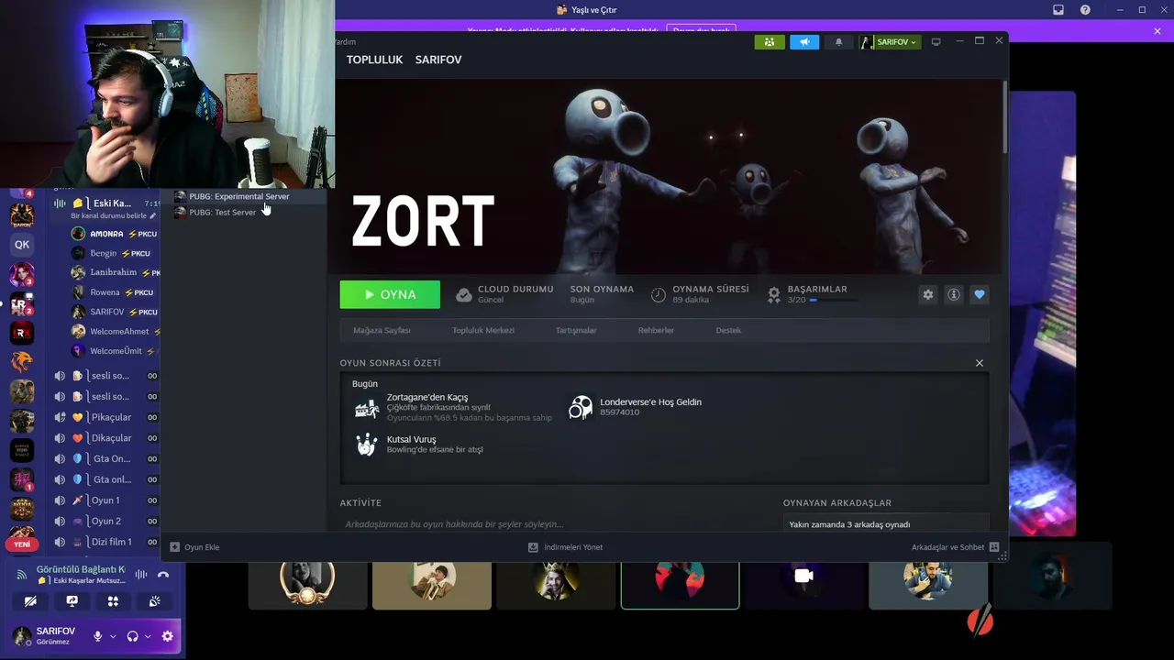
Task: Open the Discord soundboard
Action: [x=154, y=601]
